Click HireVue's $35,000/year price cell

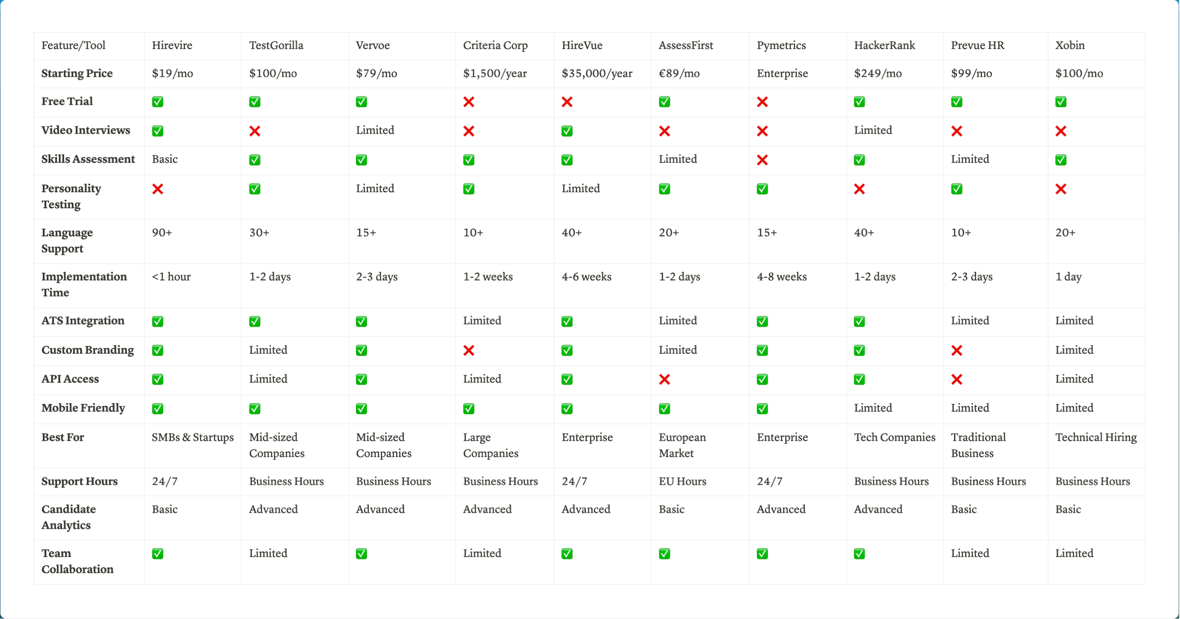click(x=596, y=73)
